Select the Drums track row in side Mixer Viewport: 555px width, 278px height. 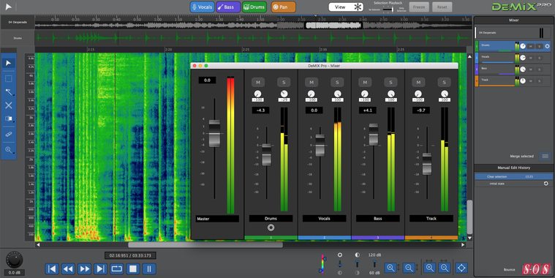(513, 46)
